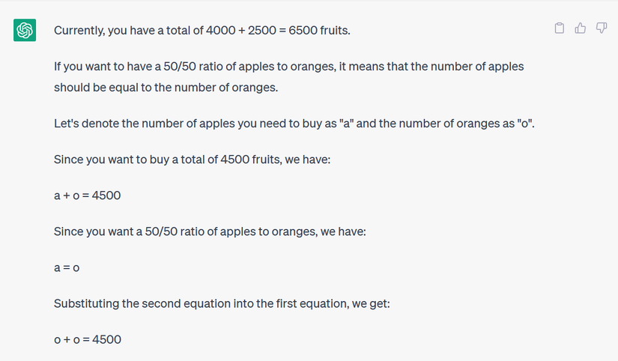This screenshot has width=618, height=361.
Task: Click the equation "o + o = 4500"
Action: tap(87, 339)
